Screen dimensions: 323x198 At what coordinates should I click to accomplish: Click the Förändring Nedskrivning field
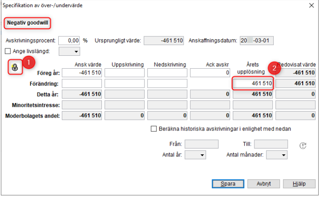click(167, 83)
